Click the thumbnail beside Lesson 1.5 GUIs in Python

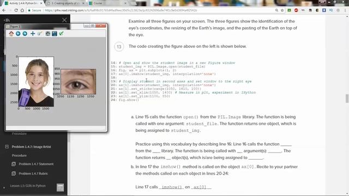click(60, 187)
